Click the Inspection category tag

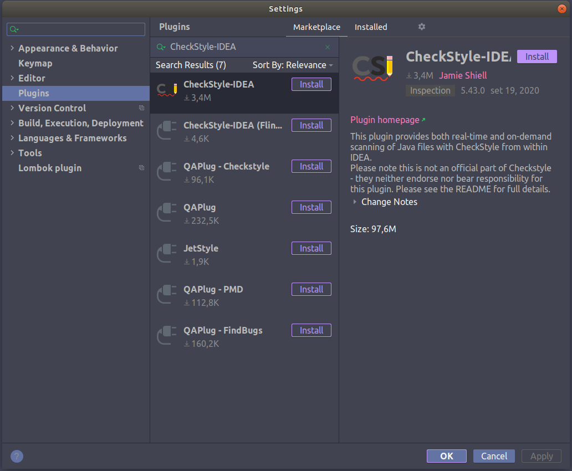tap(430, 90)
